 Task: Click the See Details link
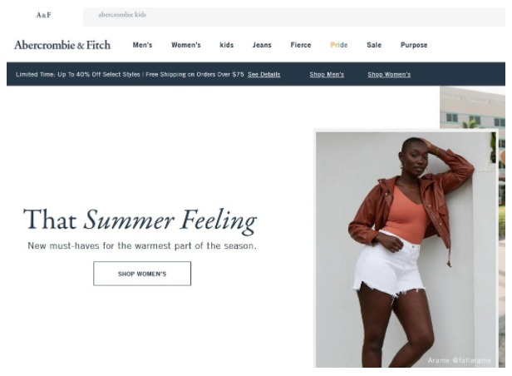[263, 75]
